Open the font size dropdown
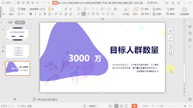193x108 pixels. click(x=62, y=9)
